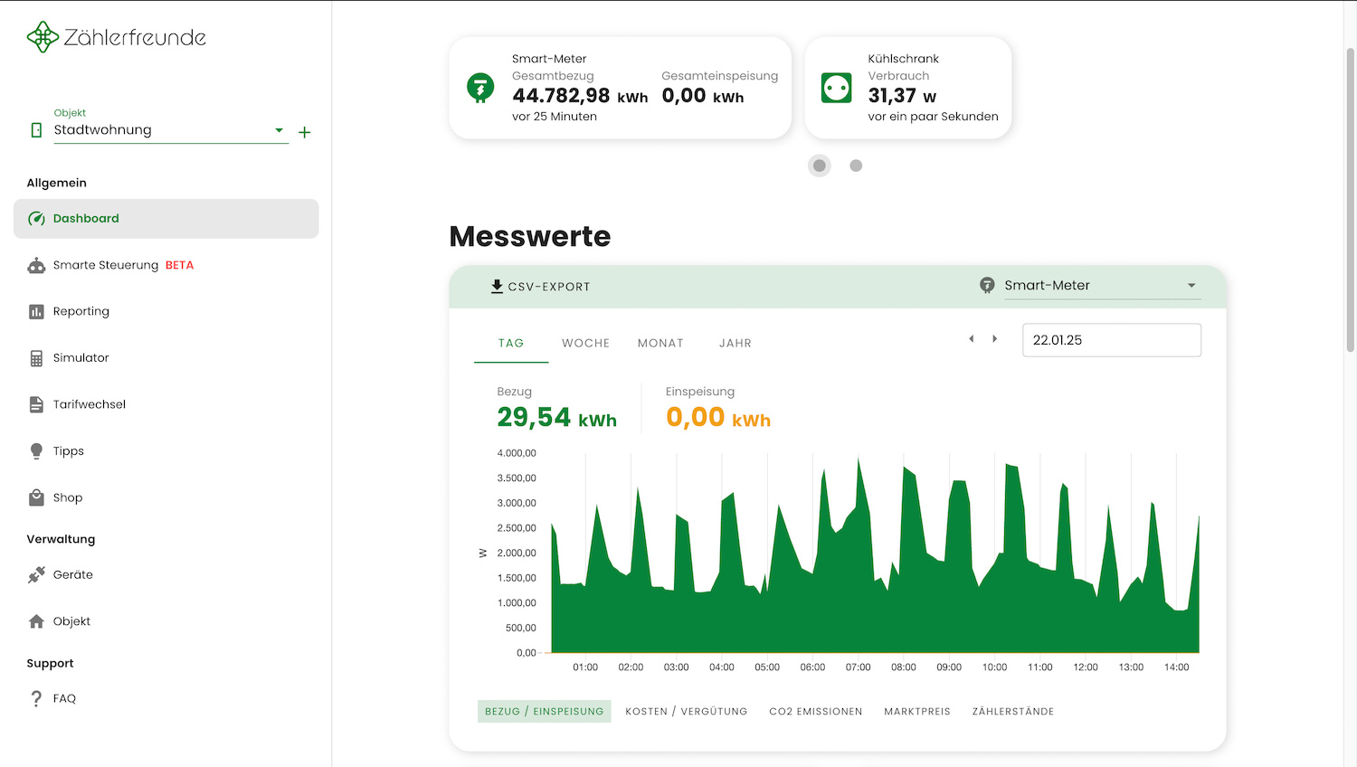This screenshot has height=767, width=1357.
Task: Click the date field showing 22.01.25
Action: 1111,340
